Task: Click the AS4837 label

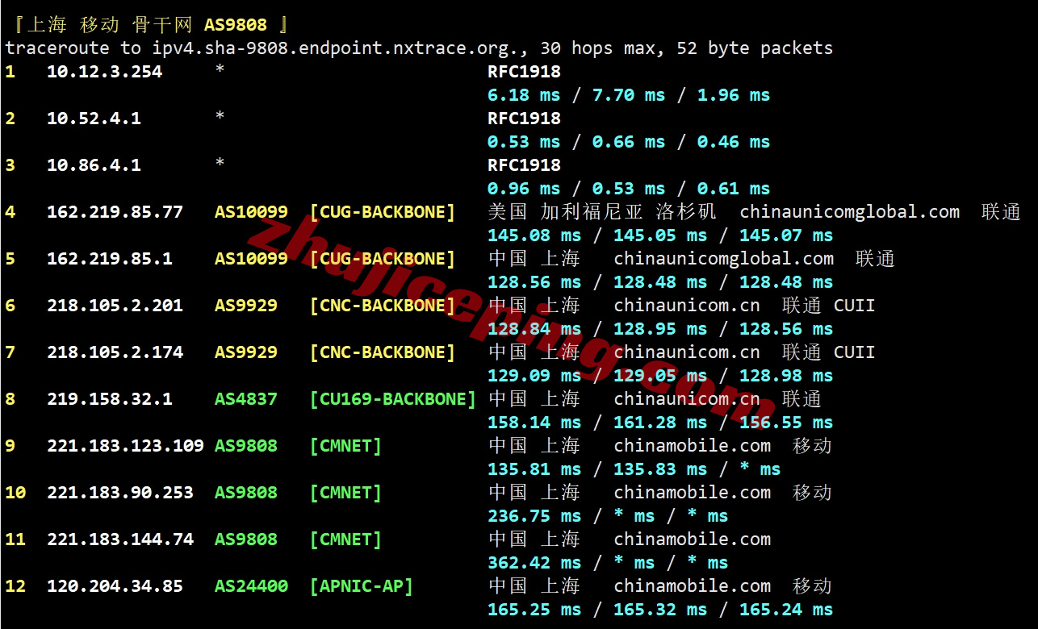Action: click(x=246, y=399)
